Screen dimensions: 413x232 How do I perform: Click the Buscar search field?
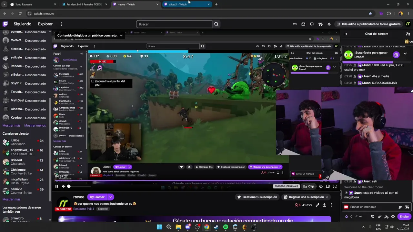click(174, 24)
